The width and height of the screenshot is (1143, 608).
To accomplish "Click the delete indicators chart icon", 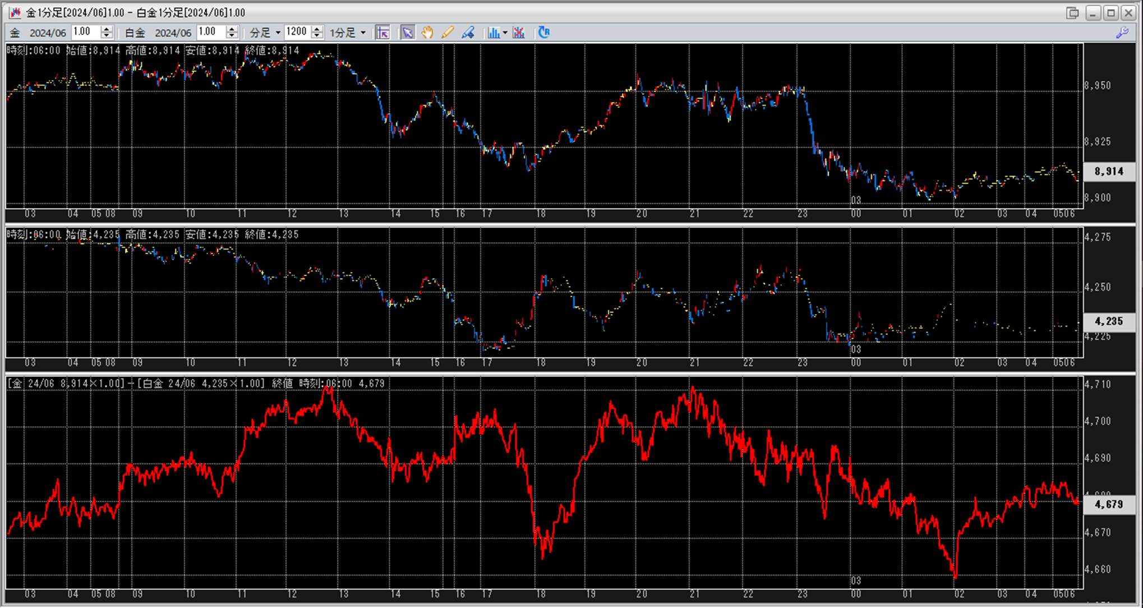I will click(x=519, y=33).
